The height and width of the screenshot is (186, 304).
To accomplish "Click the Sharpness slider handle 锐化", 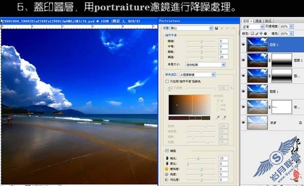I will [198, 158].
